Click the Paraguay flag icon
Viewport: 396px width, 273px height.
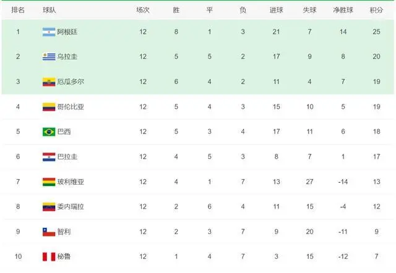pyautogui.click(x=49, y=157)
